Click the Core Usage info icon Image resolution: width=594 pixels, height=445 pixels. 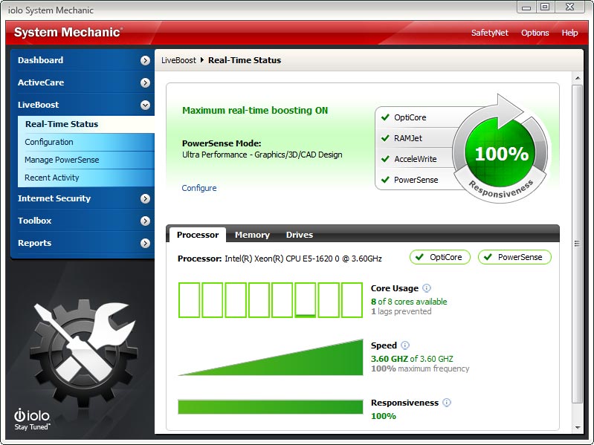tap(427, 288)
